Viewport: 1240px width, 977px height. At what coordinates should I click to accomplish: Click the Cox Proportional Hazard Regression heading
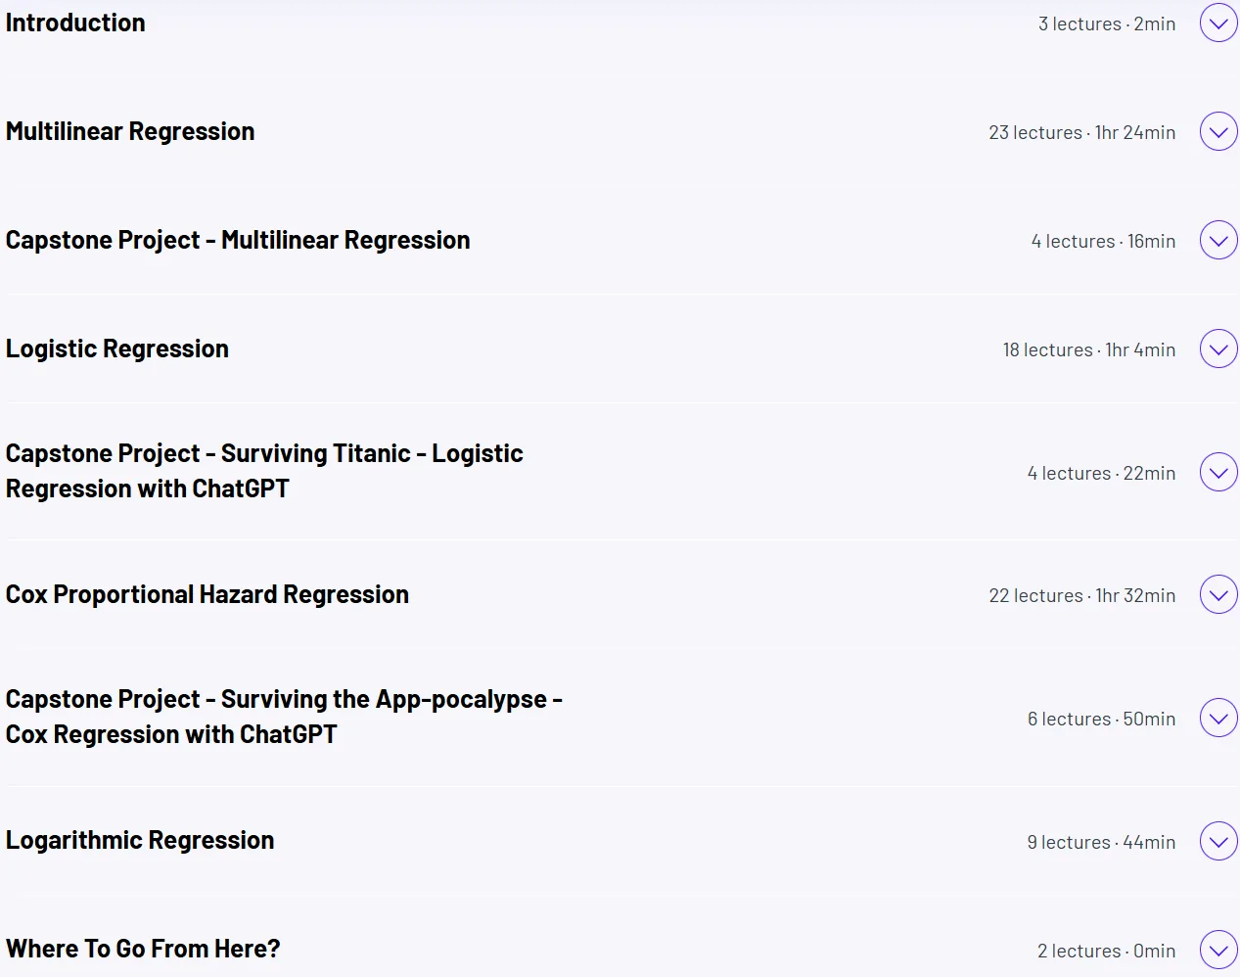pyautogui.click(x=207, y=594)
